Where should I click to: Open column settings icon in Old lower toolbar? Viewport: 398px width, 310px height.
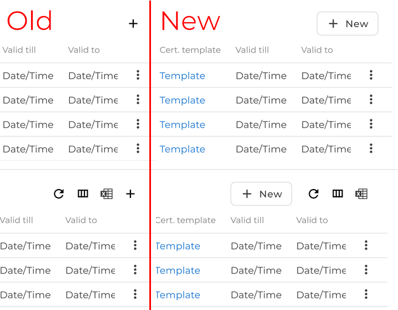point(83,194)
